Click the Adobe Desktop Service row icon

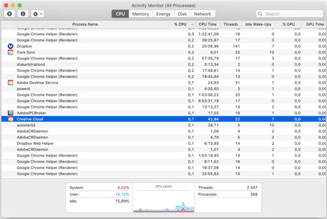pos(10,82)
